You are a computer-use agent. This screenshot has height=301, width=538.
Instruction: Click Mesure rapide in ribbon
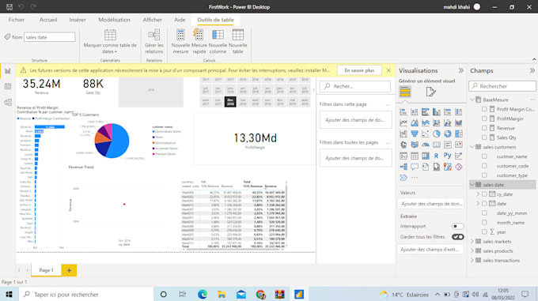point(199,41)
